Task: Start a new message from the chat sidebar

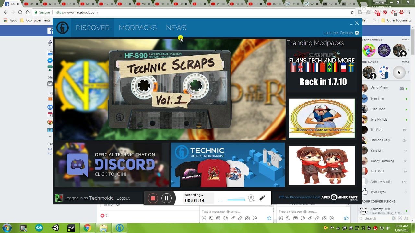Action: (400, 218)
